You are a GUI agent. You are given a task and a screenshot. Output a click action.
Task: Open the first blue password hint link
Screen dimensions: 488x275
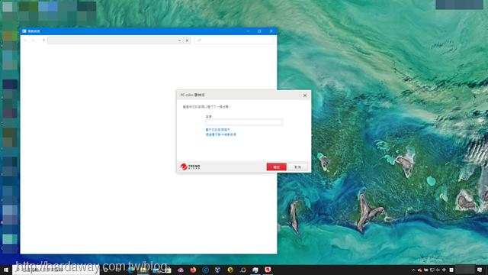tap(217, 130)
